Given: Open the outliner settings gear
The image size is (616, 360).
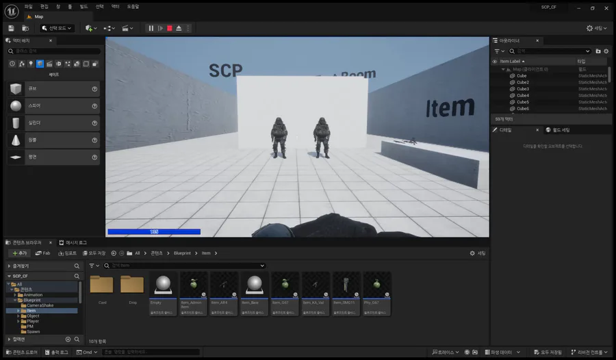Looking at the screenshot, I should point(606,51).
